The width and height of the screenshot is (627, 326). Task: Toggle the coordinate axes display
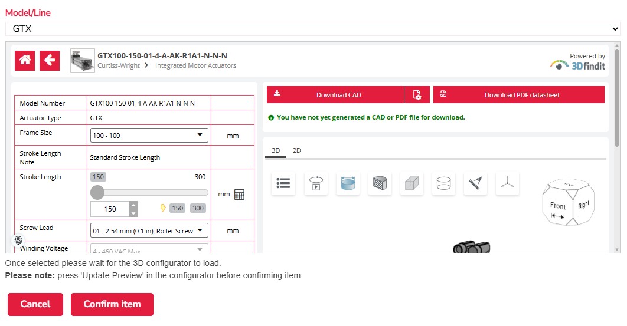507,183
